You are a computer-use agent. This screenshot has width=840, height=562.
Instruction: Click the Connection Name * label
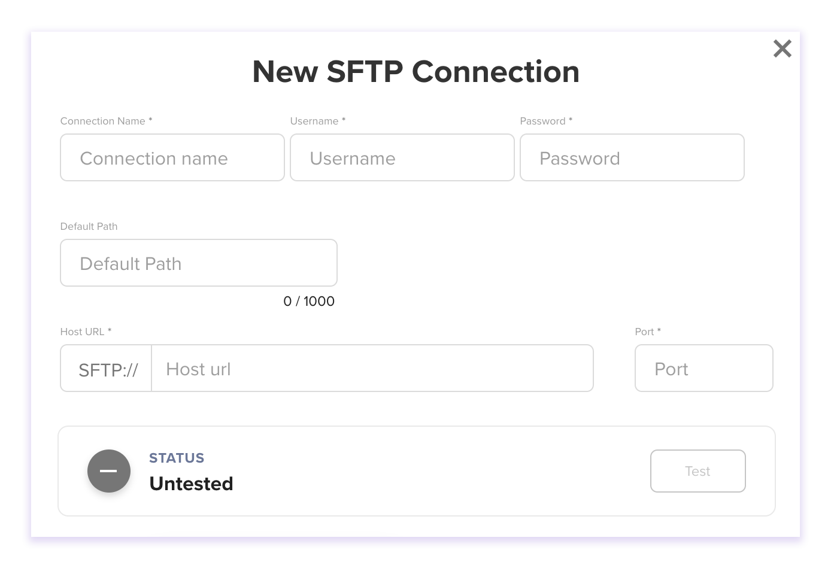click(x=107, y=121)
